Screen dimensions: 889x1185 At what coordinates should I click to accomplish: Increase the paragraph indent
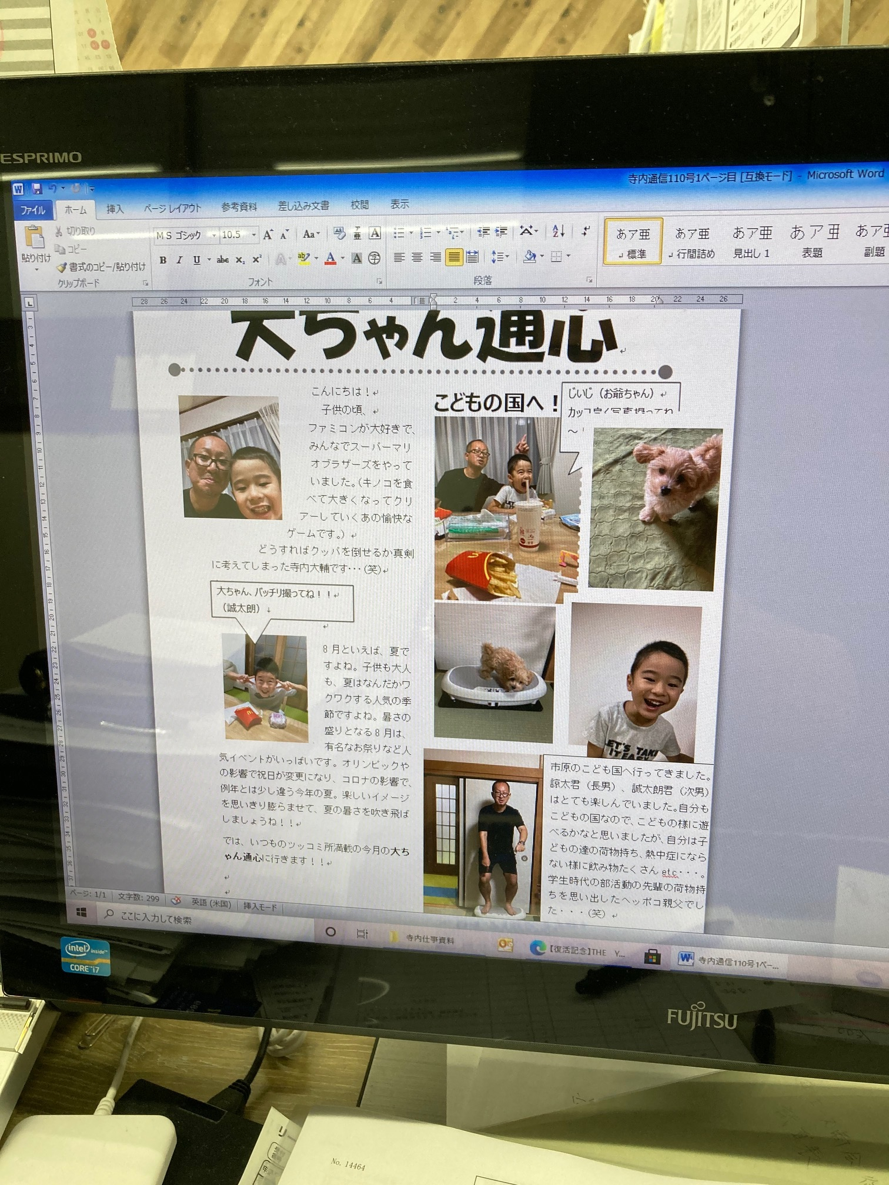(500, 232)
